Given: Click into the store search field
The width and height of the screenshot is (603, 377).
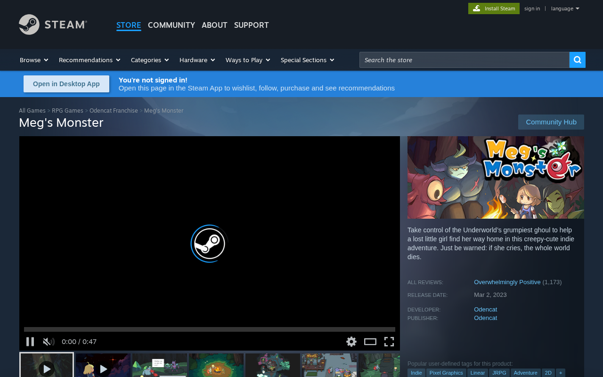Looking at the screenshot, I should pyautogui.click(x=464, y=60).
